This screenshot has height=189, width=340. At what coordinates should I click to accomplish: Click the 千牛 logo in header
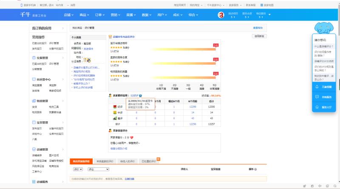click(25, 14)
